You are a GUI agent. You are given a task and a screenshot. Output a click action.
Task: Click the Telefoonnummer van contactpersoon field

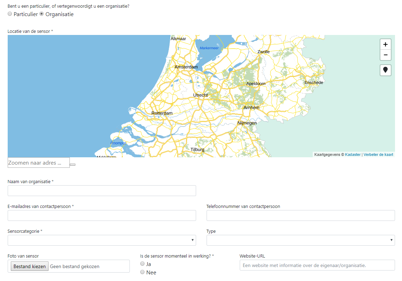[300, 215]
